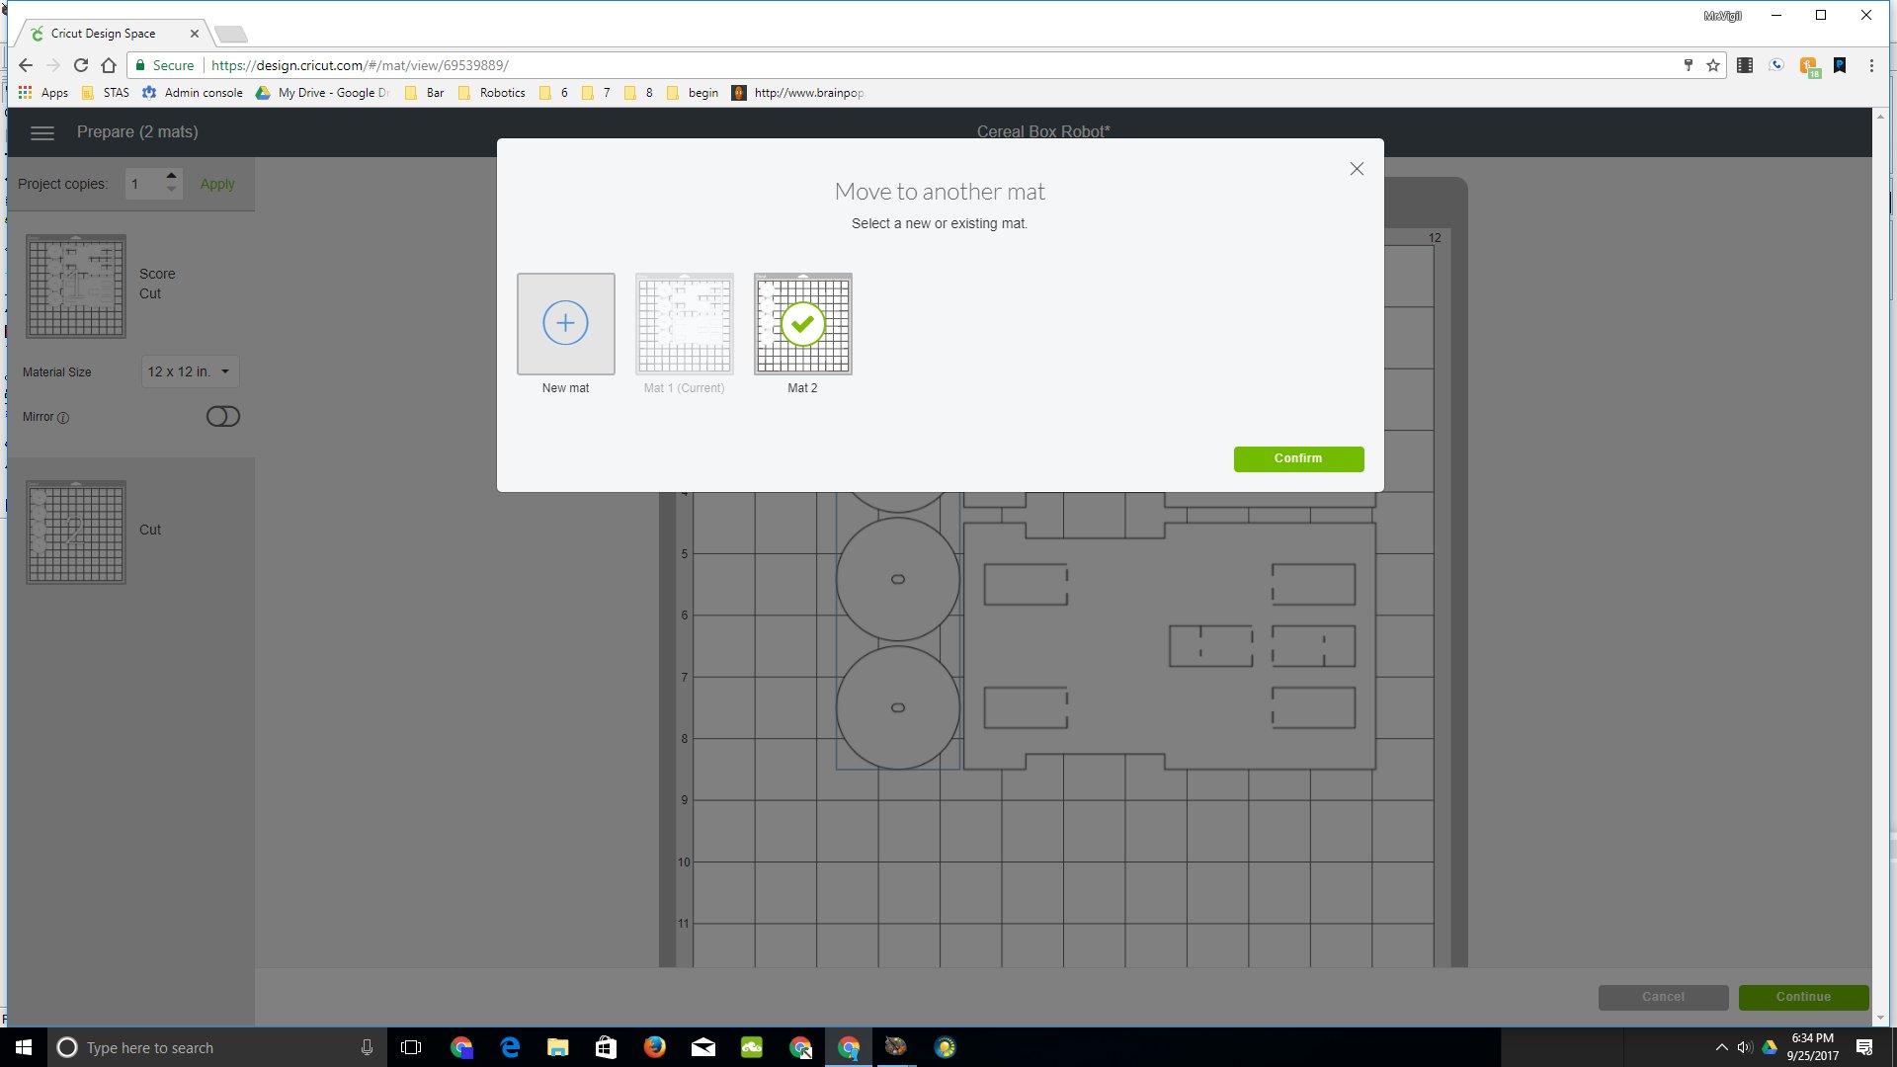Click the Project copies input field
The image size is (1897, 1067).
click(x=144, y=184)
